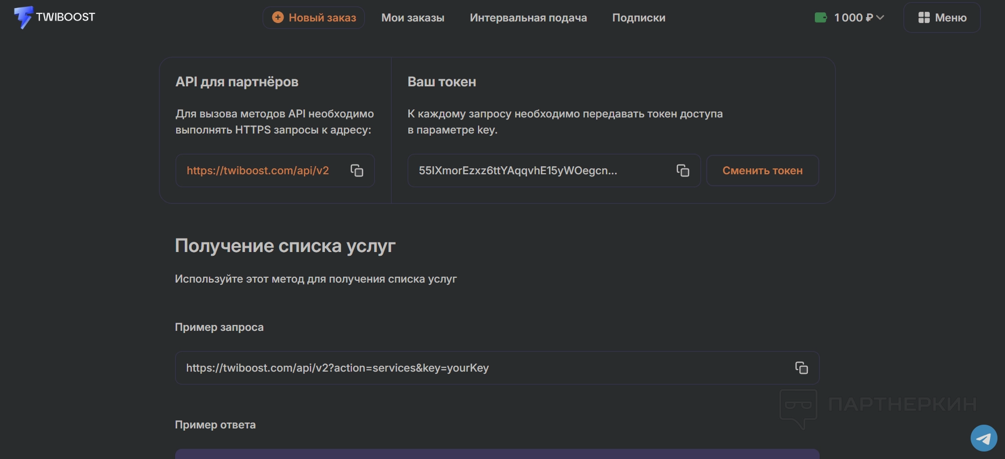
Task: Copy the example request URL
Action: 801,368
